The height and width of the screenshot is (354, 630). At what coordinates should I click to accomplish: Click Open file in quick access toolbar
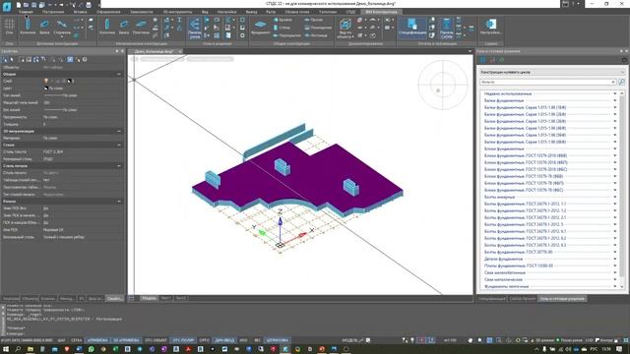coord(26,5)
